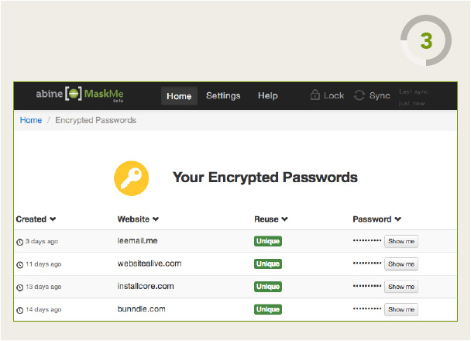Screen dimensions: 471x341
Task: Click the '3 days ago' created text
Action: [42, 242]
